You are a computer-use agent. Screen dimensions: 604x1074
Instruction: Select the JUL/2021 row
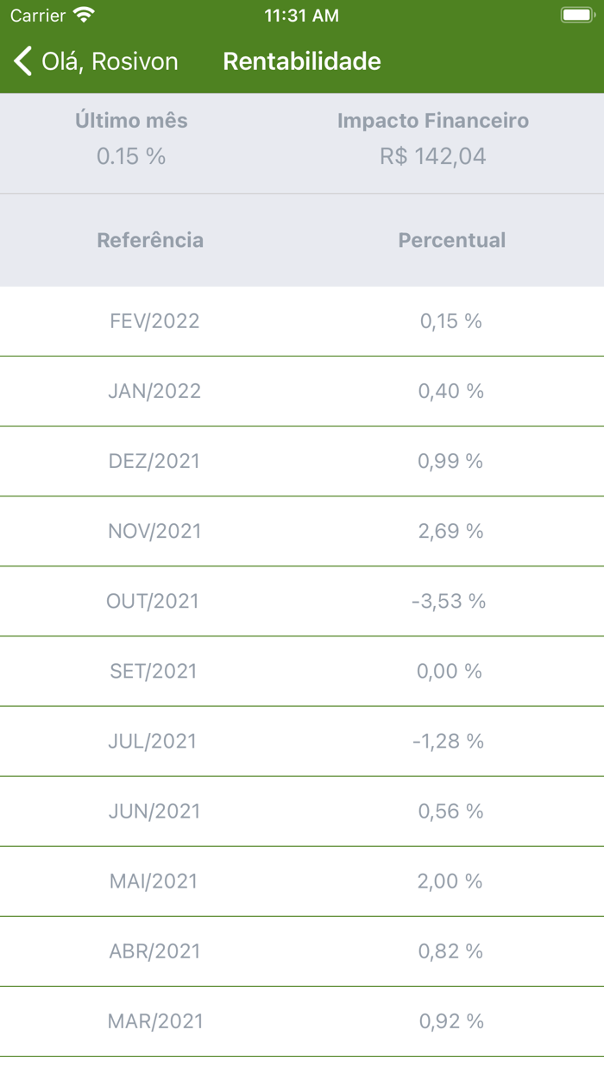pyautogui.click(x=302, y=741)
